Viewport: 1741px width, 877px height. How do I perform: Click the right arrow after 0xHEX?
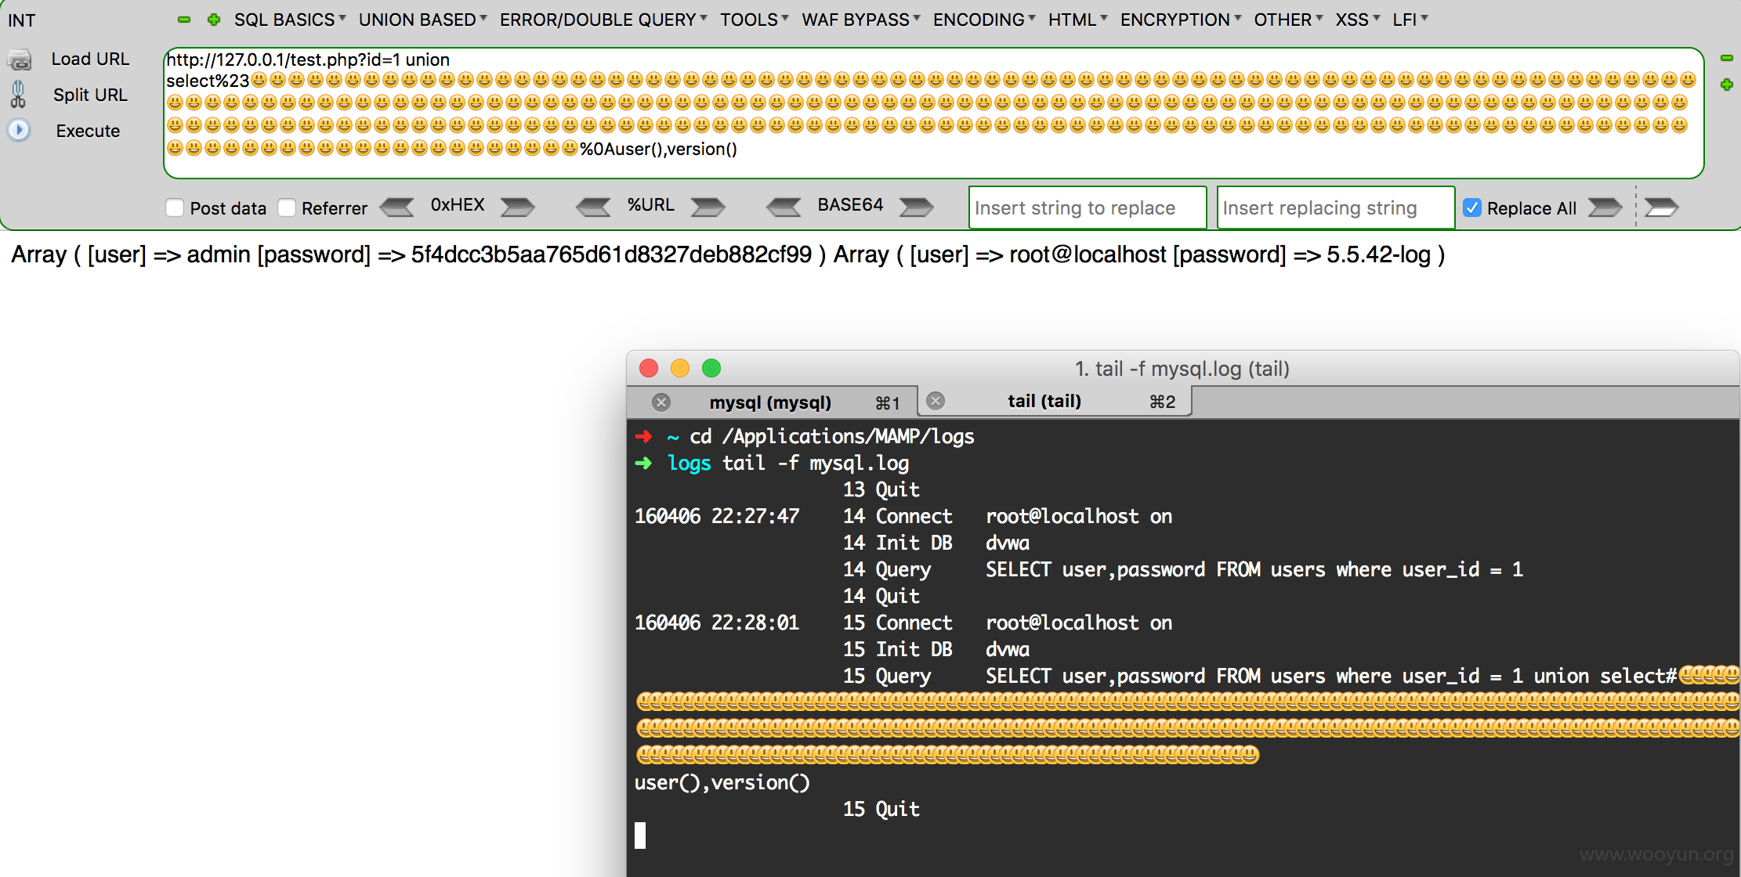[517, 207]
